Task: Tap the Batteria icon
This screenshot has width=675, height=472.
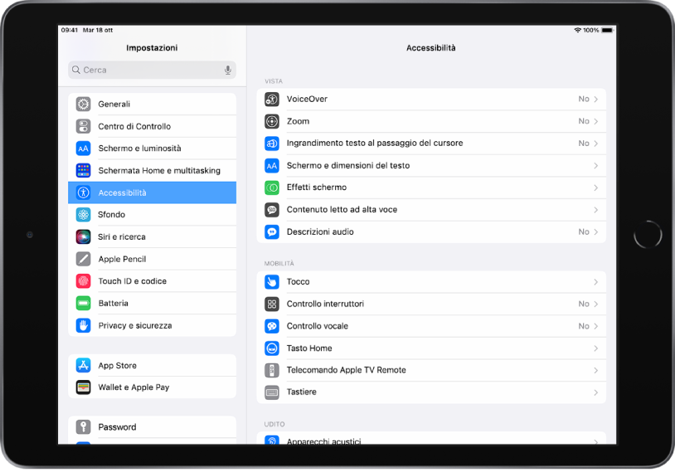Action: click(83, 303)
